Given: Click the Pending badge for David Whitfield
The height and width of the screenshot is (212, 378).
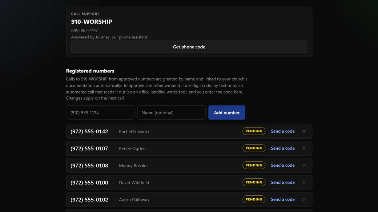Looking at the screenshot, I should coord(254,182).
